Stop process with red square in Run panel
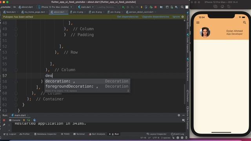Image resolution: width=251 pixels, height=141 pixels. 4,120
